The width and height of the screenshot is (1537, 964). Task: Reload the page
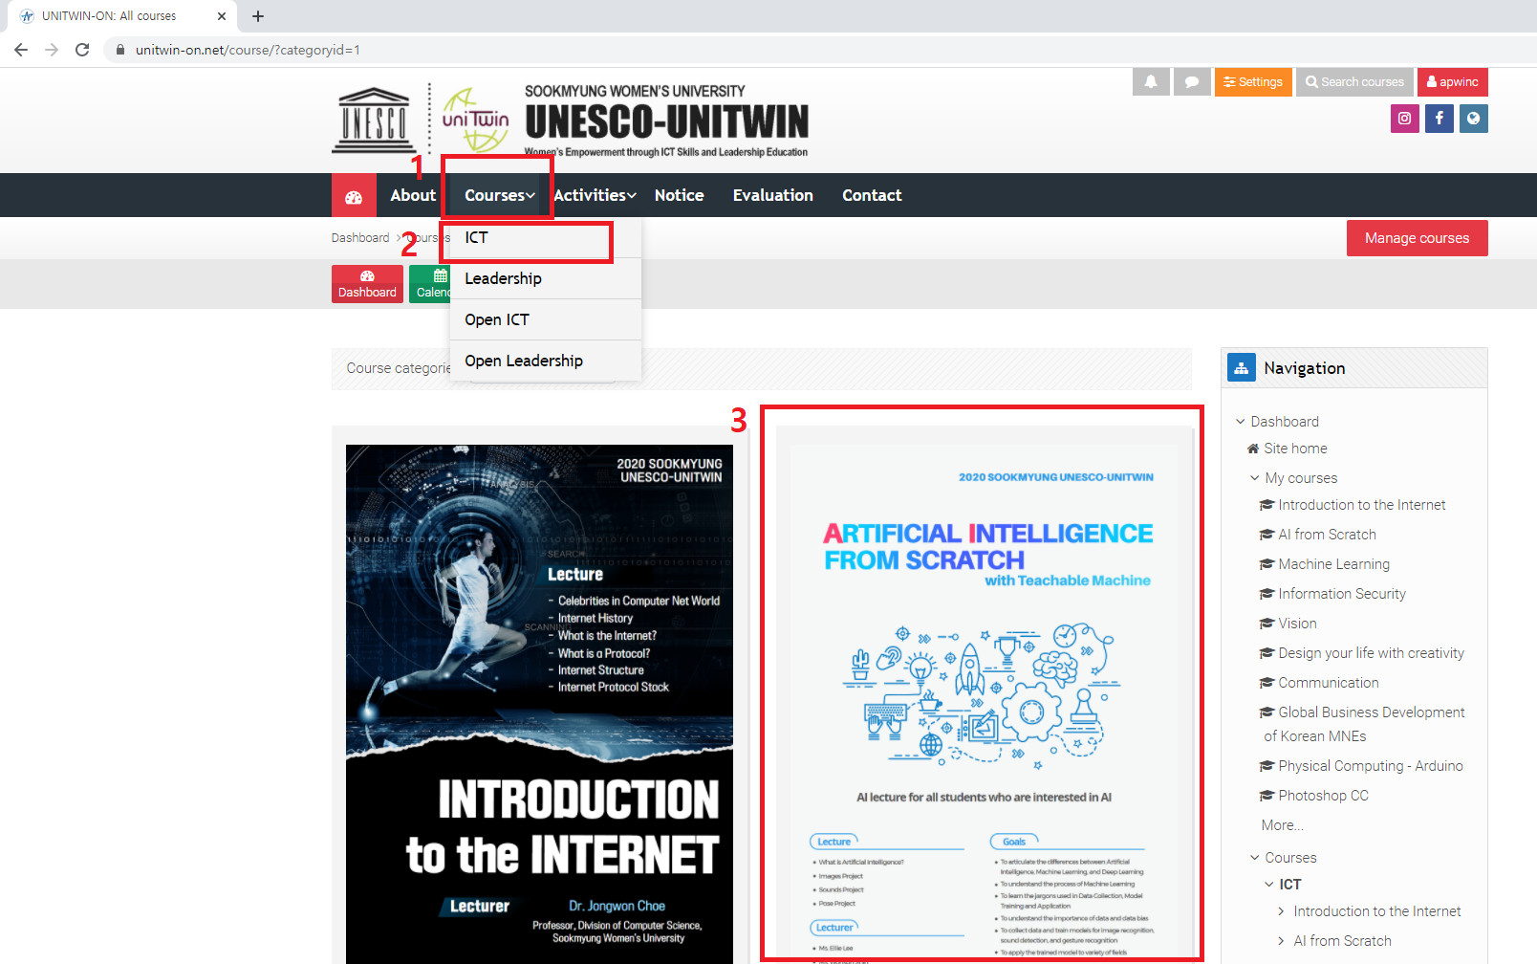[82, 50]
